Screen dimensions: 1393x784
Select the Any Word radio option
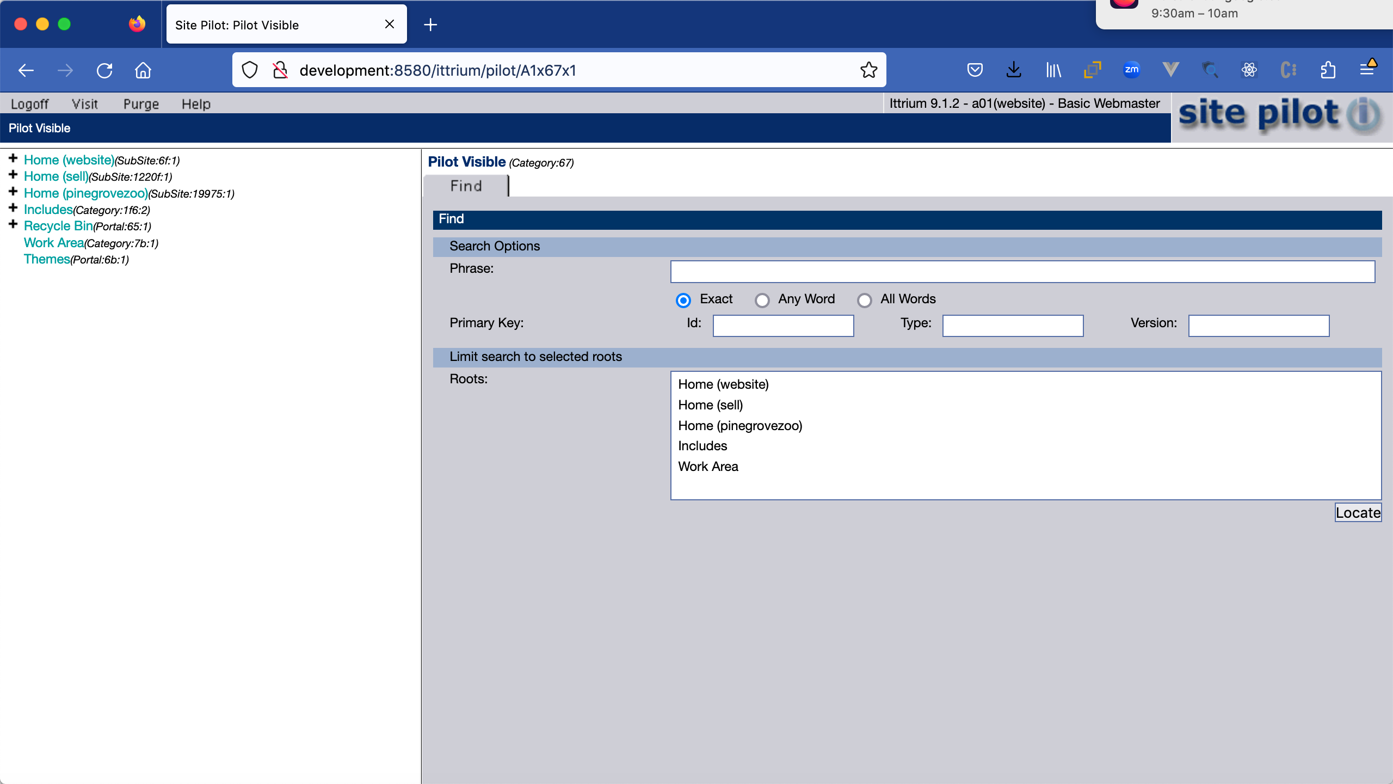click(762, 300)
